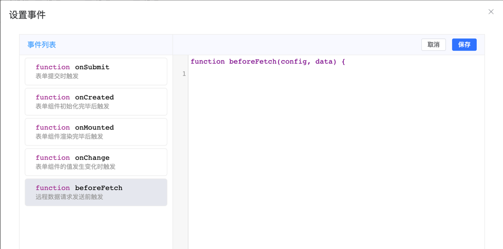Click description 表单组件渲染完毕后触发
The height and width of the screenshot is (249, 503).
point(69,137)
